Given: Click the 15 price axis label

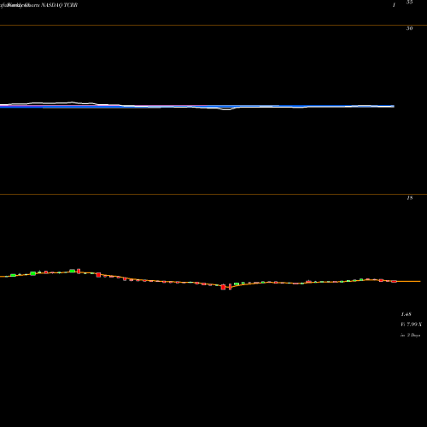Looking at the screenshot, I should coord(409,198).
